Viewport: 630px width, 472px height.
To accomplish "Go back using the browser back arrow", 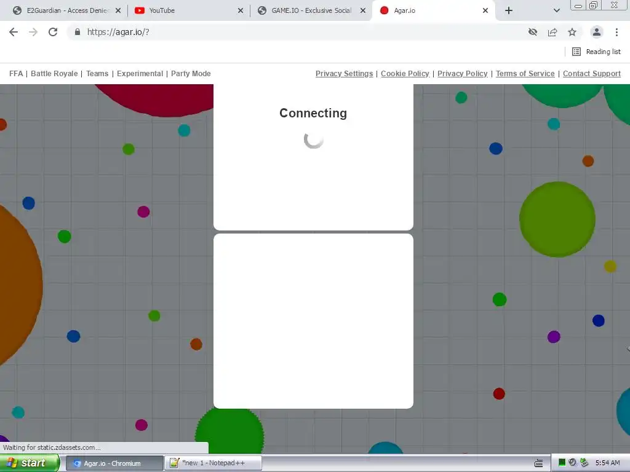I will click(x=14, y=32).
